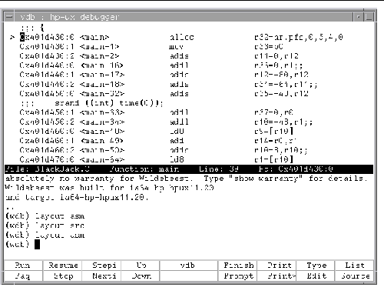Click the Down stack frame button

coord(141,276)
